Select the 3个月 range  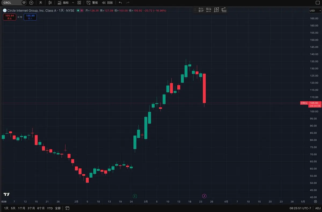pyautogui.click(x=31, y=208)
